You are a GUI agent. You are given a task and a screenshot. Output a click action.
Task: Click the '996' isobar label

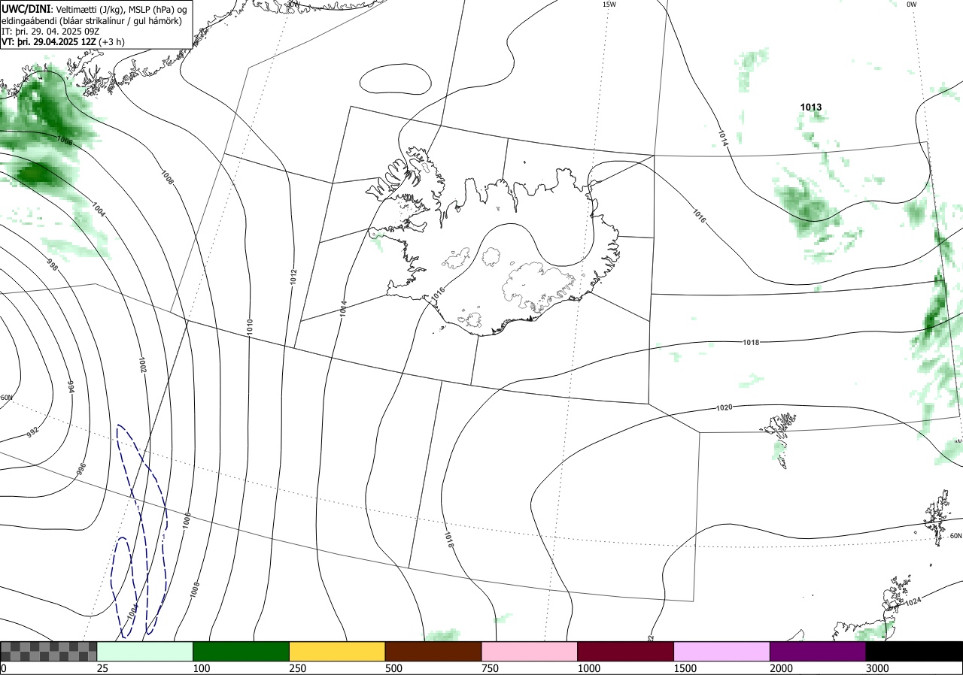81,468
